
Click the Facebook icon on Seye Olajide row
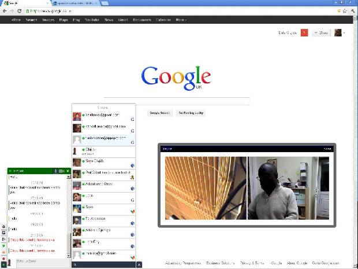(132, 165)
